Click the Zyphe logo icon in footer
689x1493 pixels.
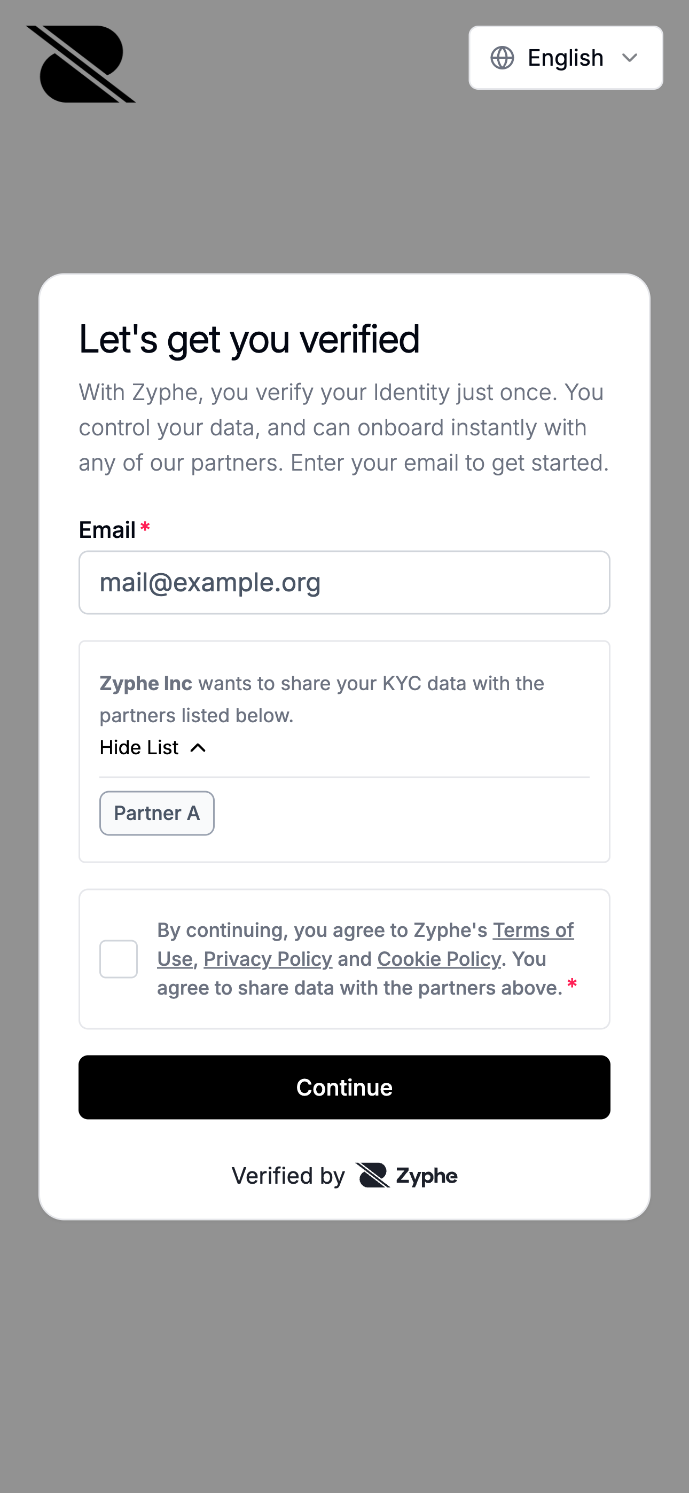[373, 1175]
